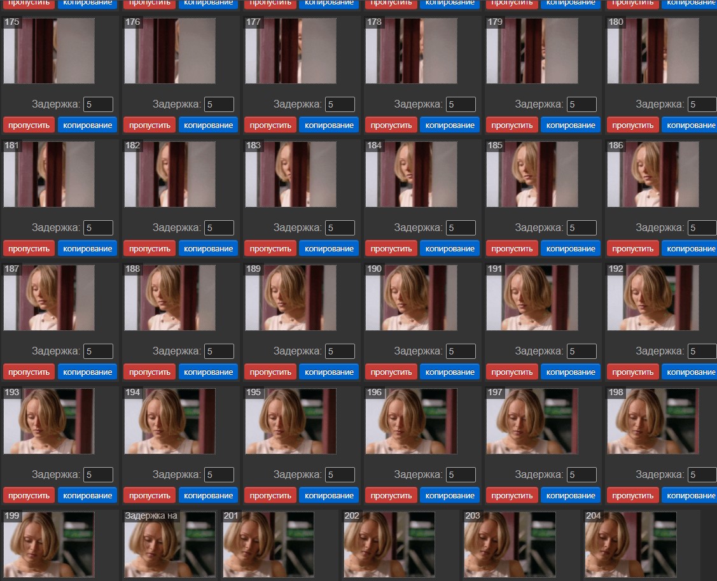Click the Задержка input of frame 184
The height and width of the screenshot is (581, 717).
click(x=461, y=228)
